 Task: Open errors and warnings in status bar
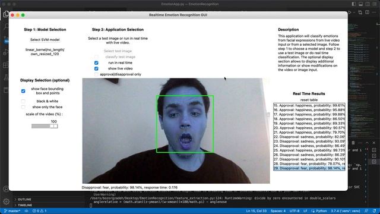point(40,211)
